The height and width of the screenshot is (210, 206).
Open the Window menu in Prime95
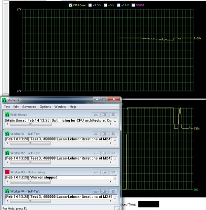coord(60,107)
